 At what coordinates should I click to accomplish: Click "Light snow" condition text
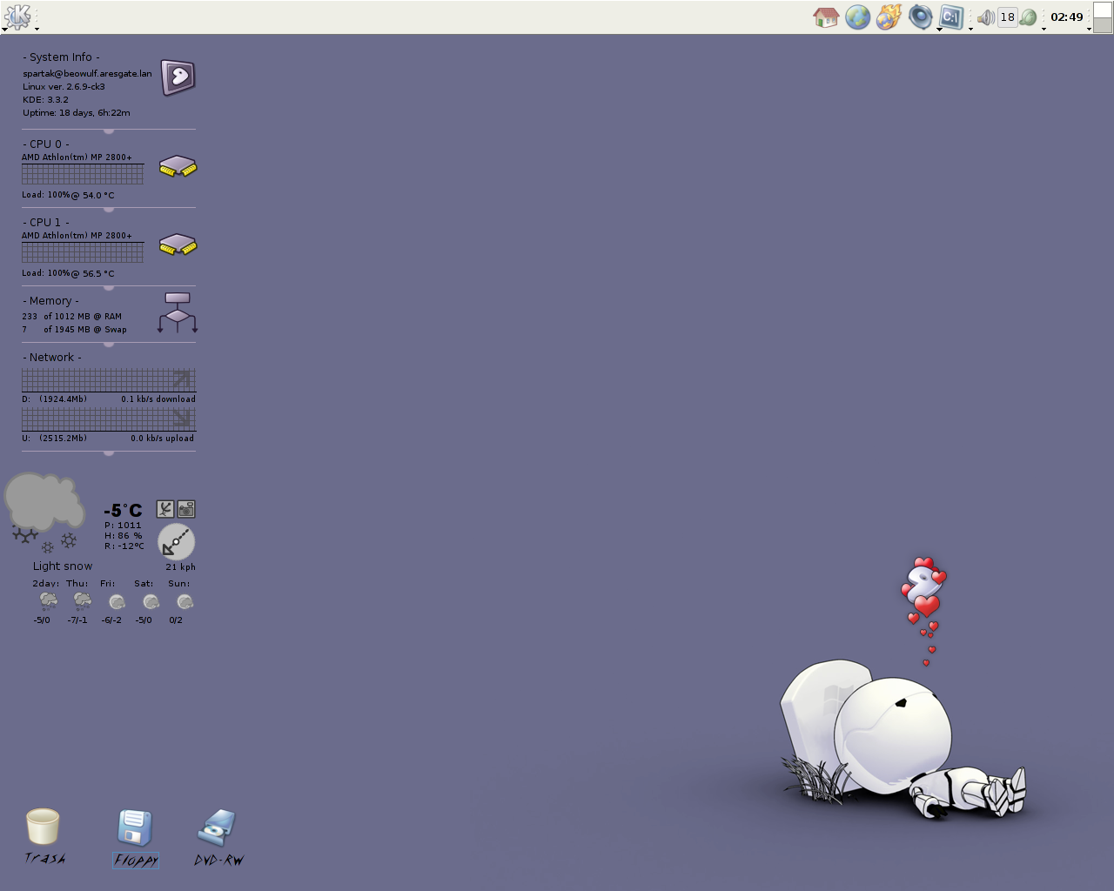click(x=63, y=566)
